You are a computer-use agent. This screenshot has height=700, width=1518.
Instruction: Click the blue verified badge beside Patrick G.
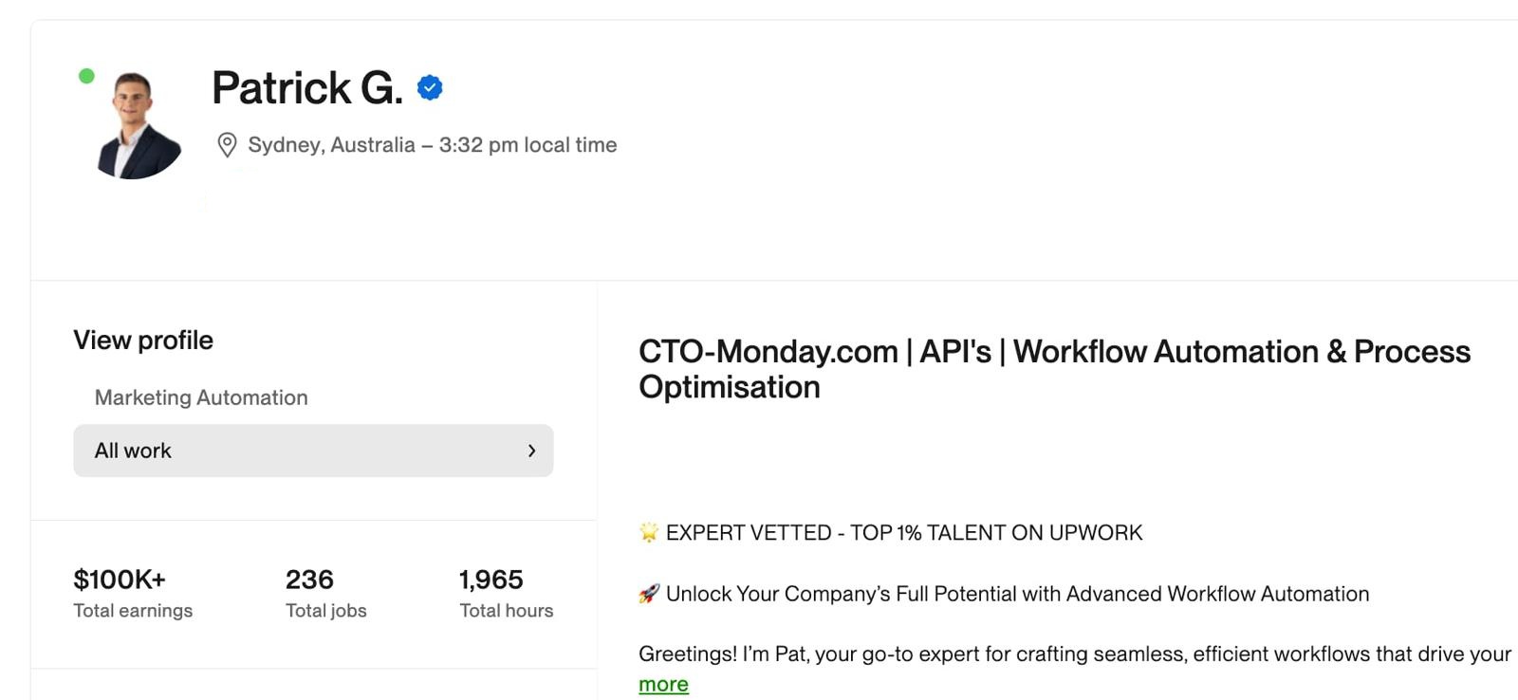click(x=431, y=86)
